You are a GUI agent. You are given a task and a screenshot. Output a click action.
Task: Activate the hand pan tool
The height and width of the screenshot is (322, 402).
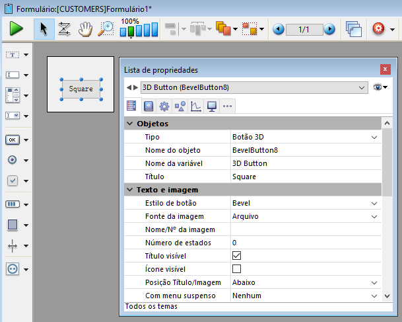tap(84, 29)
